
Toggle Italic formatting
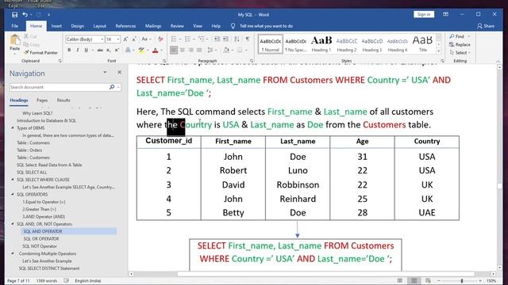[x=78, y=50]
